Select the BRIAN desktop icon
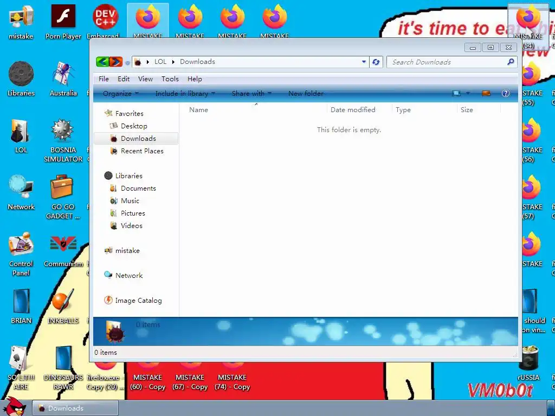The image size is (555, 416). click(x=21, y=307)
